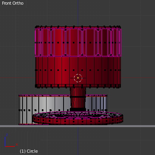Click the red X axis indicator letter

17,145
